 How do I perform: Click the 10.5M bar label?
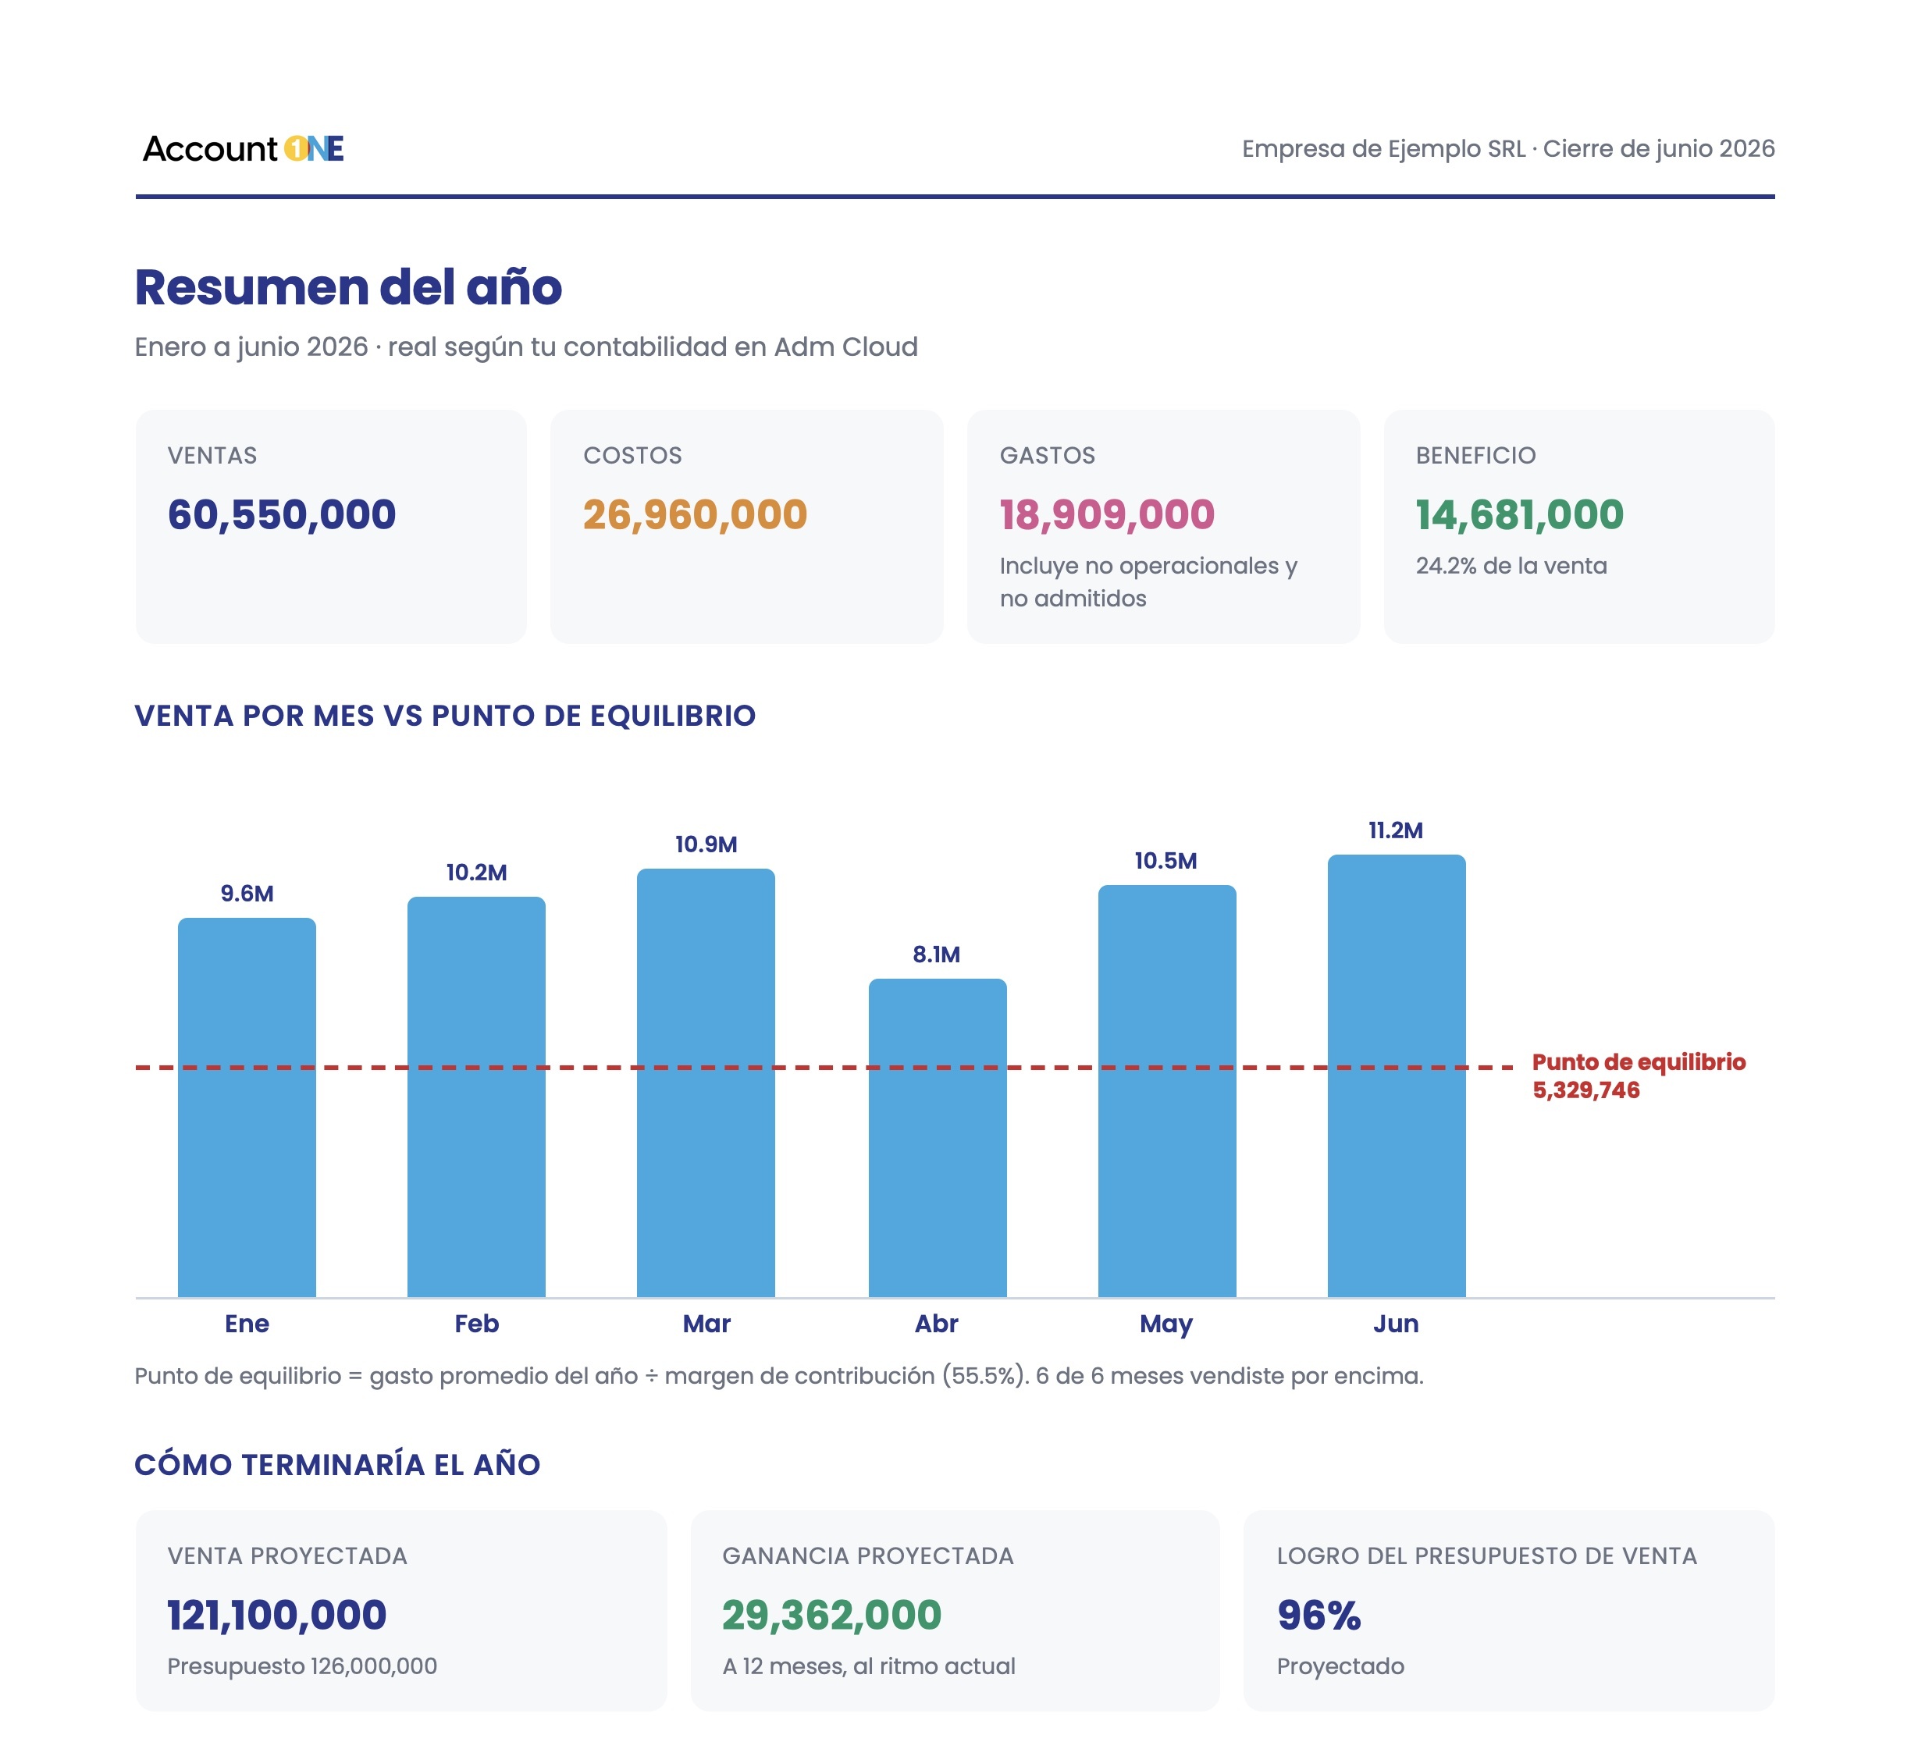1166,861
